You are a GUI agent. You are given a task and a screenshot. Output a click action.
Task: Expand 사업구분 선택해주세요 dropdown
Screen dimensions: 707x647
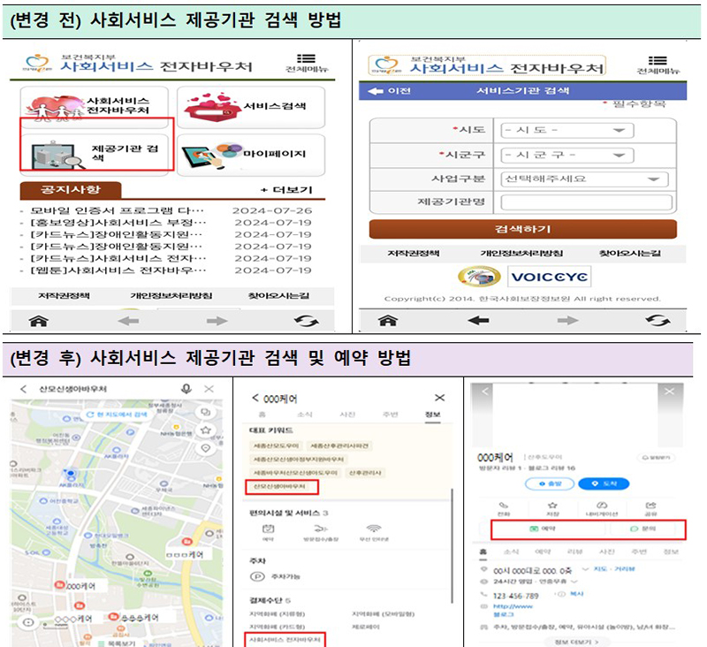582,179
